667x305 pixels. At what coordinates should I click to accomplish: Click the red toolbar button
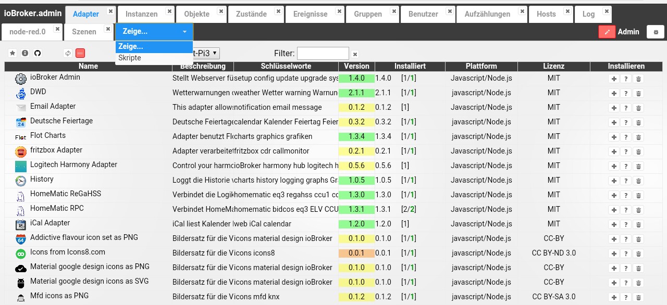click(80, 53)
